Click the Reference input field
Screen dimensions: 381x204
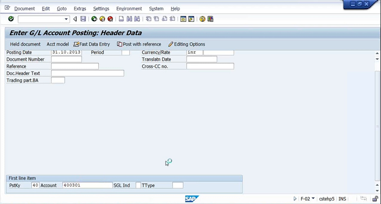coord(75,66)
